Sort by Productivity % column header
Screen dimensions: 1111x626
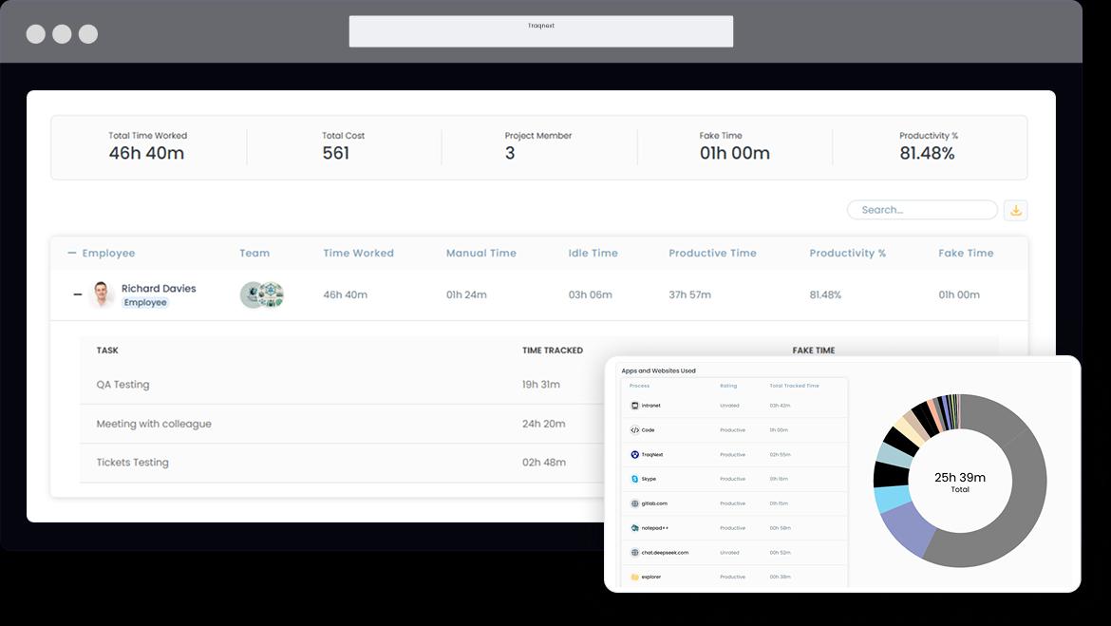tap(847, 253)
